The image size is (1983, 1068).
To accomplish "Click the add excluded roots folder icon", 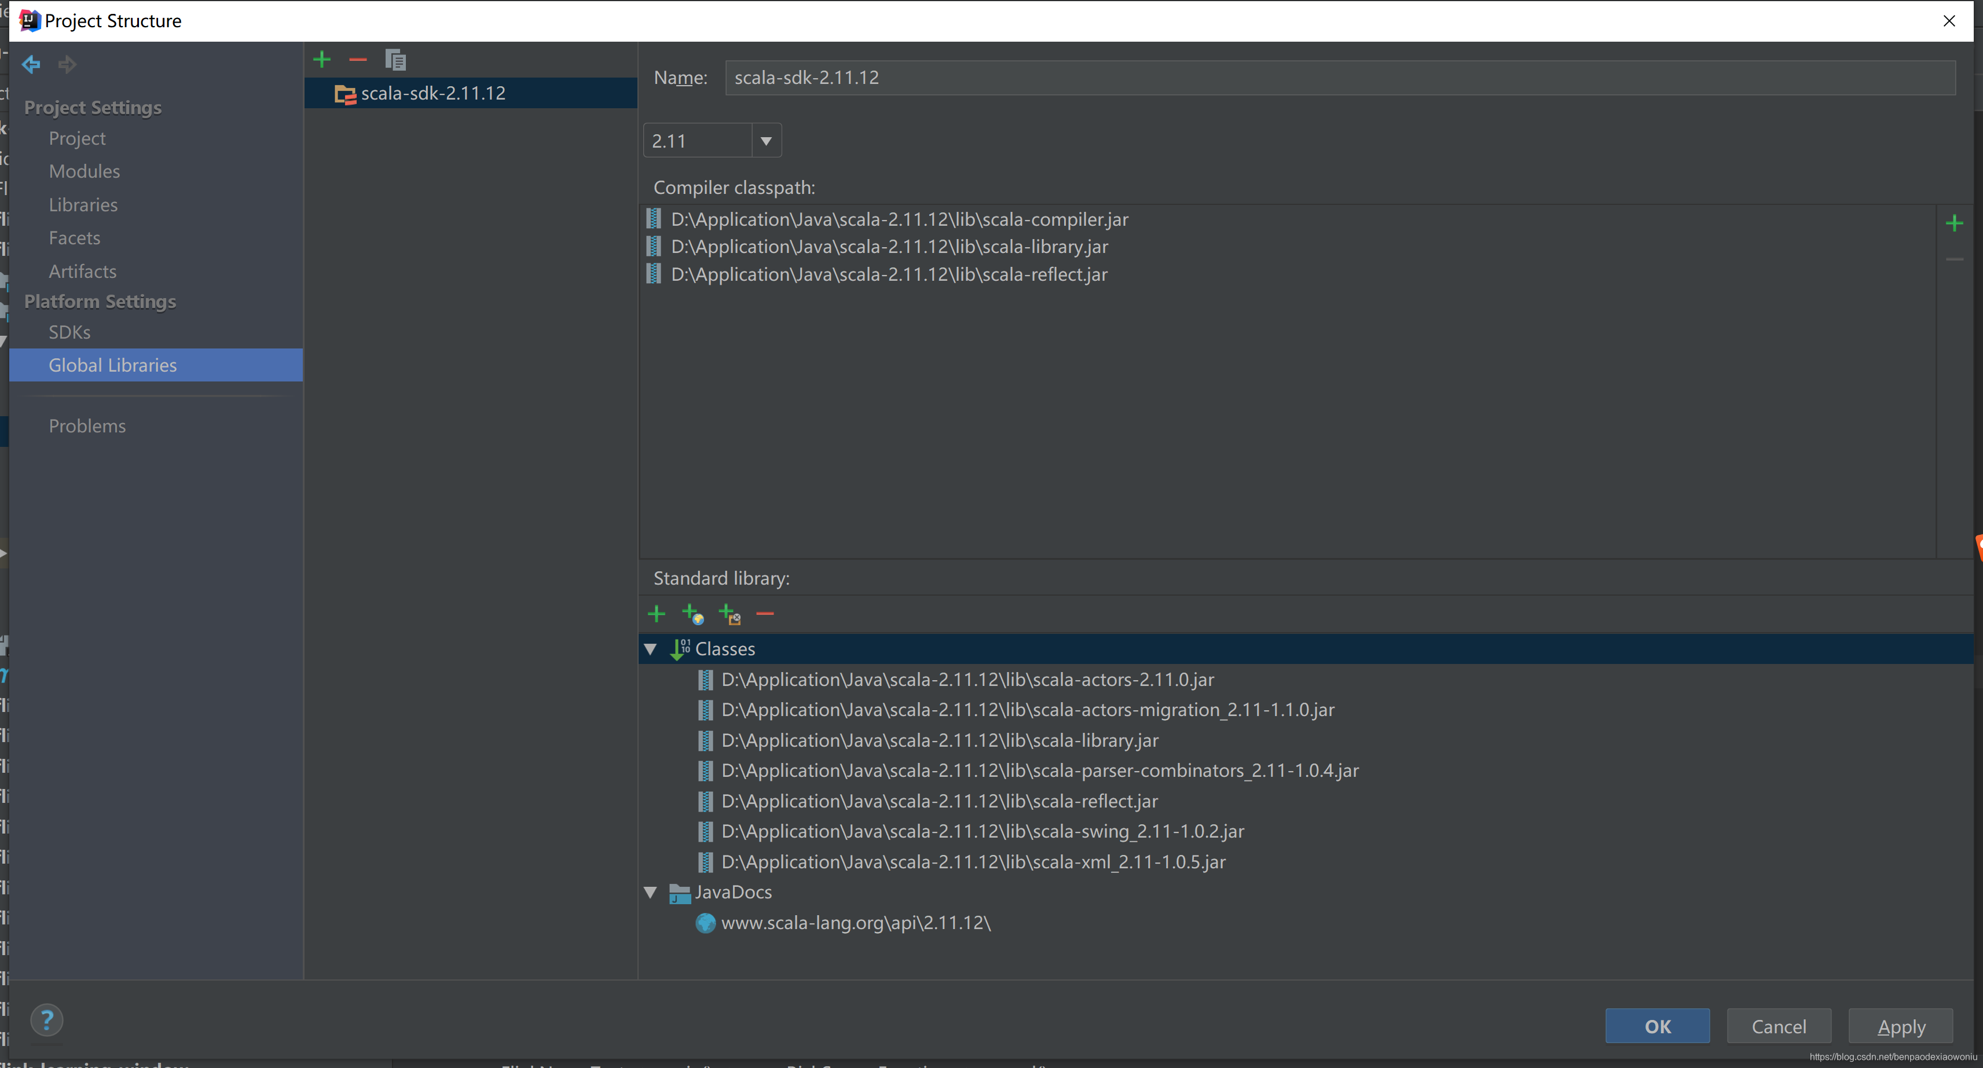I will click(x=729, y=614).
